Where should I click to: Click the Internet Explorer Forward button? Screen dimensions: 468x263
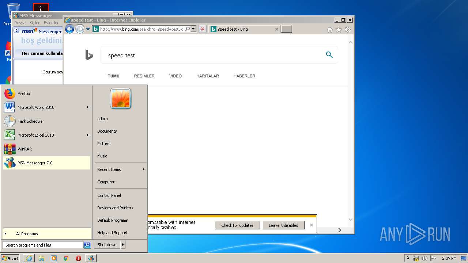pyautogui.click(x=80, y=29)
